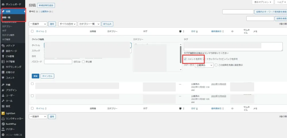This screenshot has height=138, width=287.
Task: Focus the パスワード password field
Action: click(x=58, y=62)
